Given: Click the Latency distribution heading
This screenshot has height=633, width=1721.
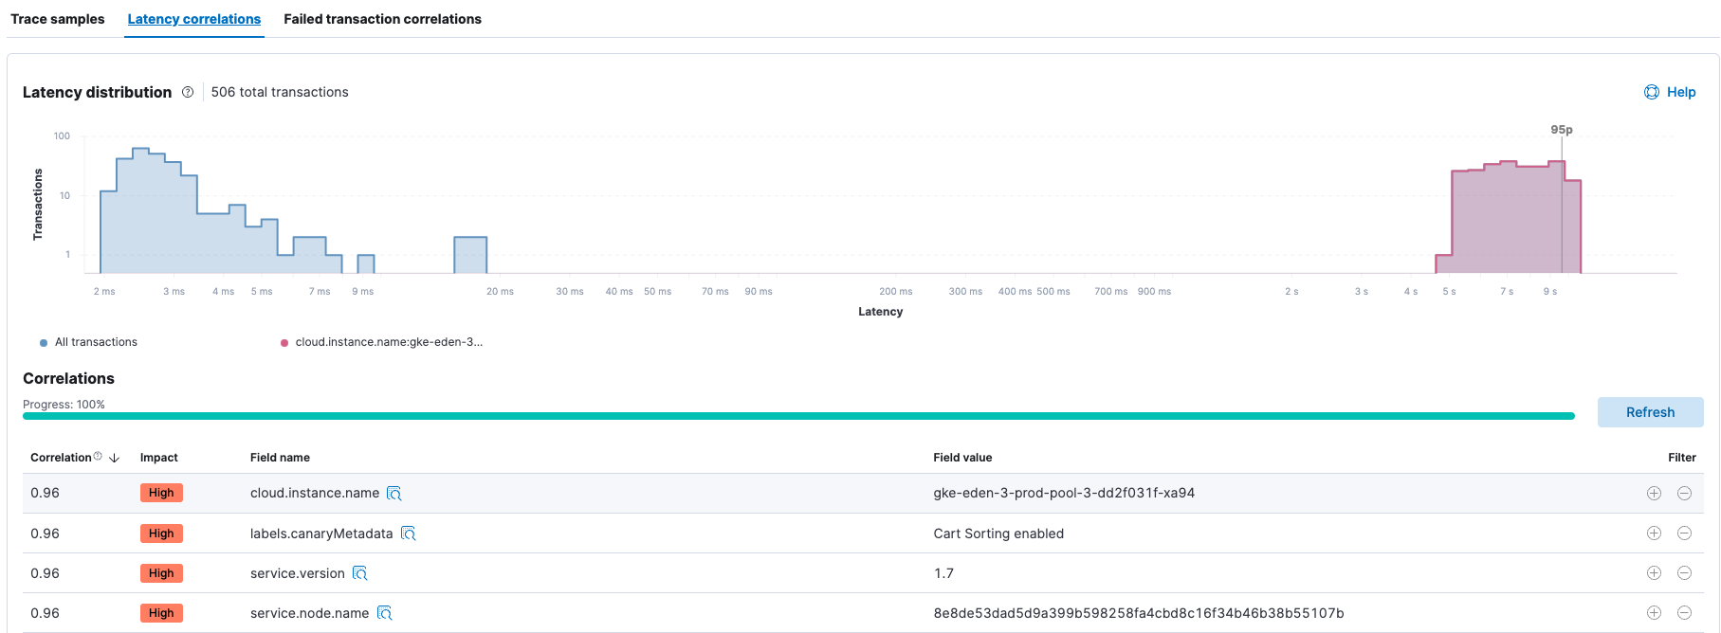Looking at the screenshot, I should click(x=97, y=92).
